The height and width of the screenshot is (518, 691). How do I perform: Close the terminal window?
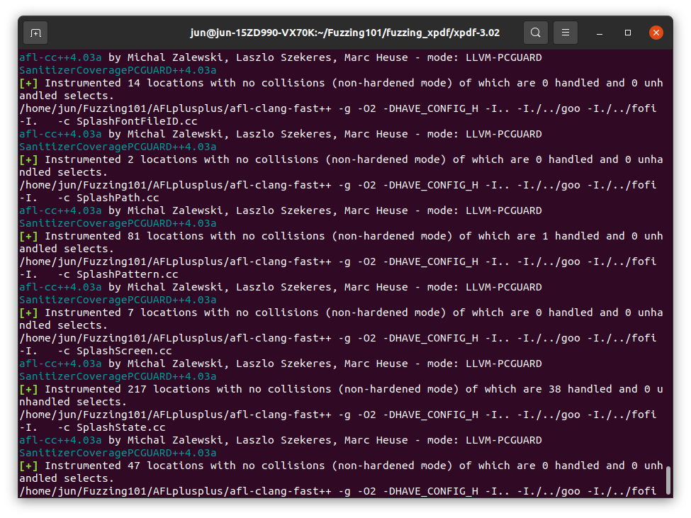click(656, 33)
